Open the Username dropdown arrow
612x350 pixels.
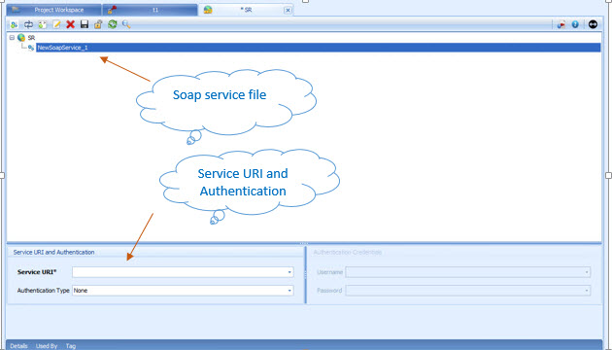click(587, 272)
